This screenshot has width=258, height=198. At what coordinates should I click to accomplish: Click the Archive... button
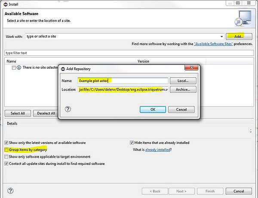[x=183, y=89]
